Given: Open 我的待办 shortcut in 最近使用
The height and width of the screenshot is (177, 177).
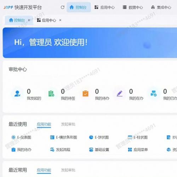Looking at the screenshot, I should click(x=21, y=150).
